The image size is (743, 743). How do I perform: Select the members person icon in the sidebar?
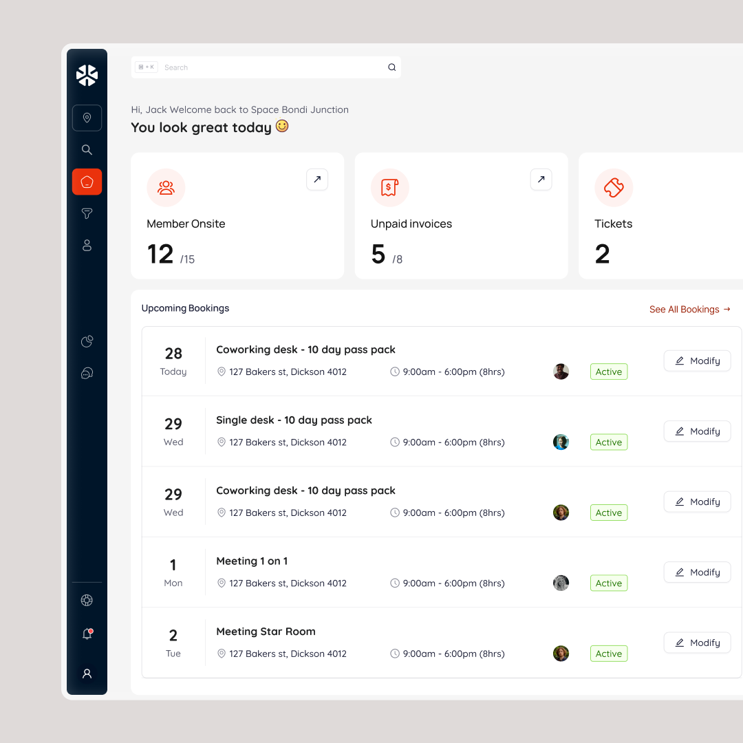click(87, 245)
